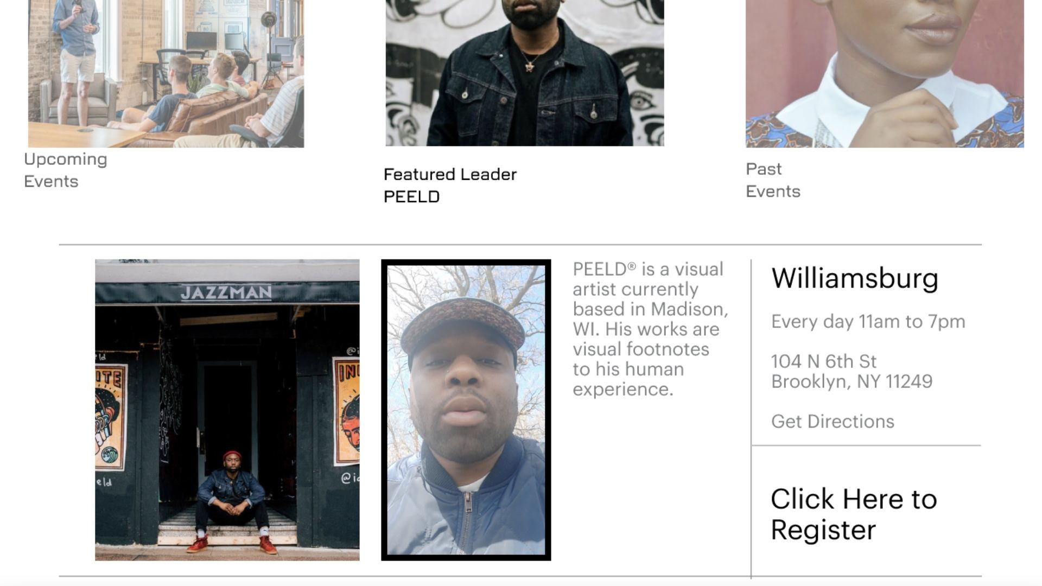Click Here to Register button
Screen dimensions: 1042x586
click(854, 514)
